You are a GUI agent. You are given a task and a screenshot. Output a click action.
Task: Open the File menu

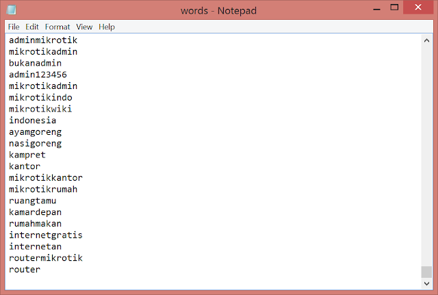click(14, 27)
